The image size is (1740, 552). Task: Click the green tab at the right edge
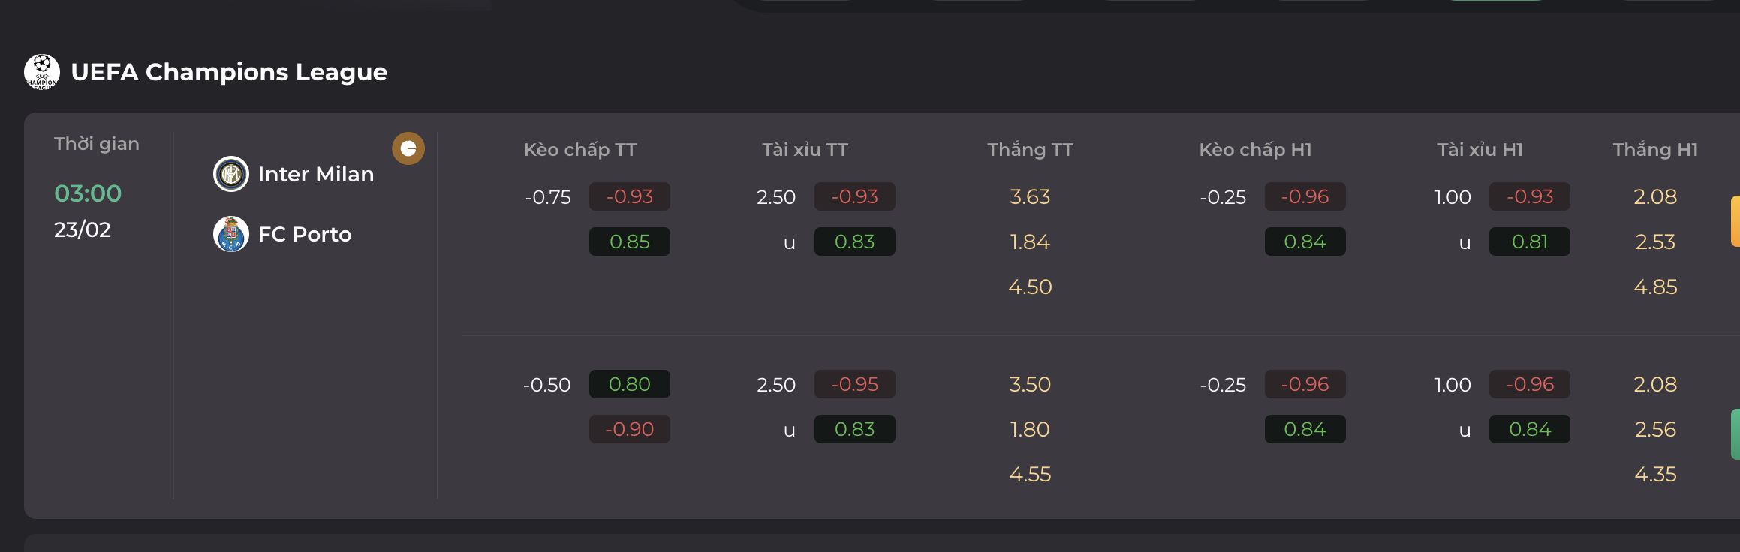1735,434
